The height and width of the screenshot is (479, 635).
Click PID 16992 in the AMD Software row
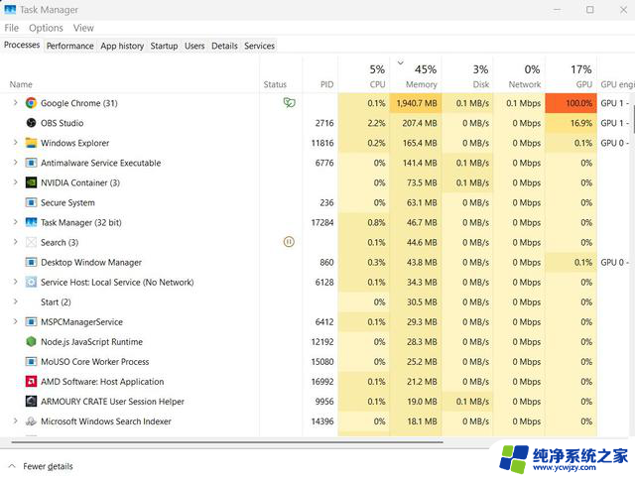pos(322,382)
